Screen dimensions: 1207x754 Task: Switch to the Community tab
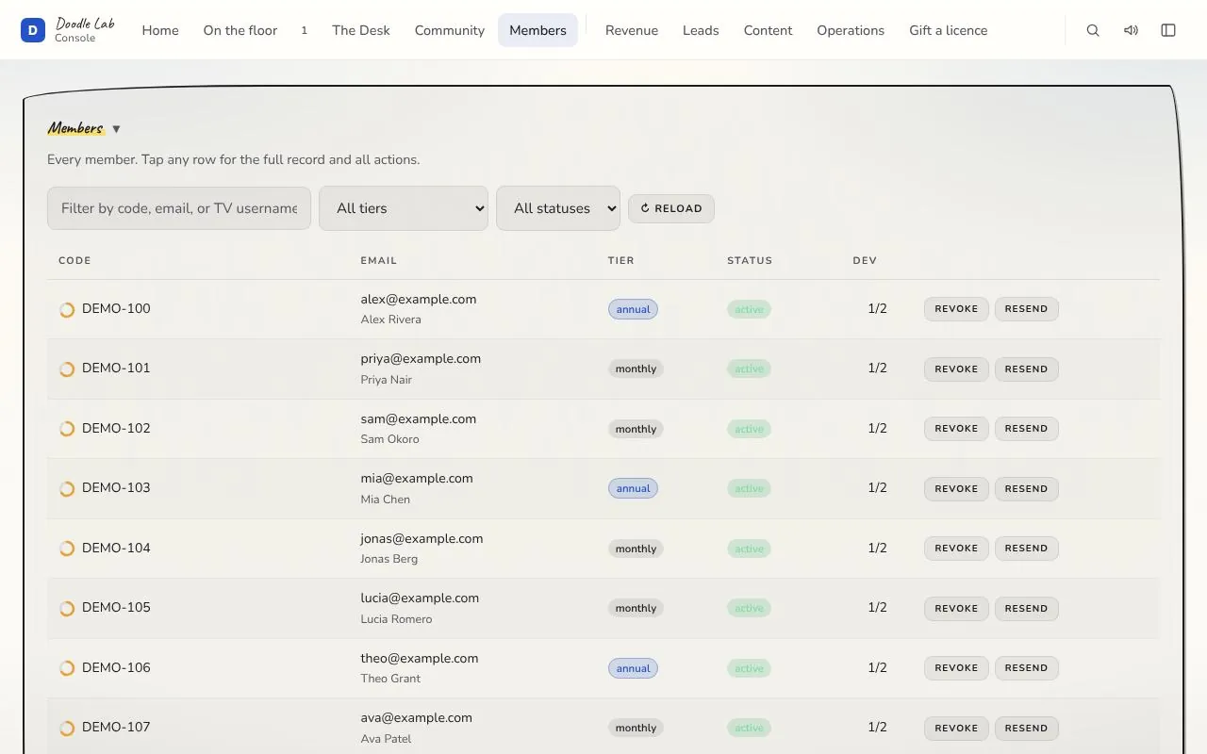(450, 30)
